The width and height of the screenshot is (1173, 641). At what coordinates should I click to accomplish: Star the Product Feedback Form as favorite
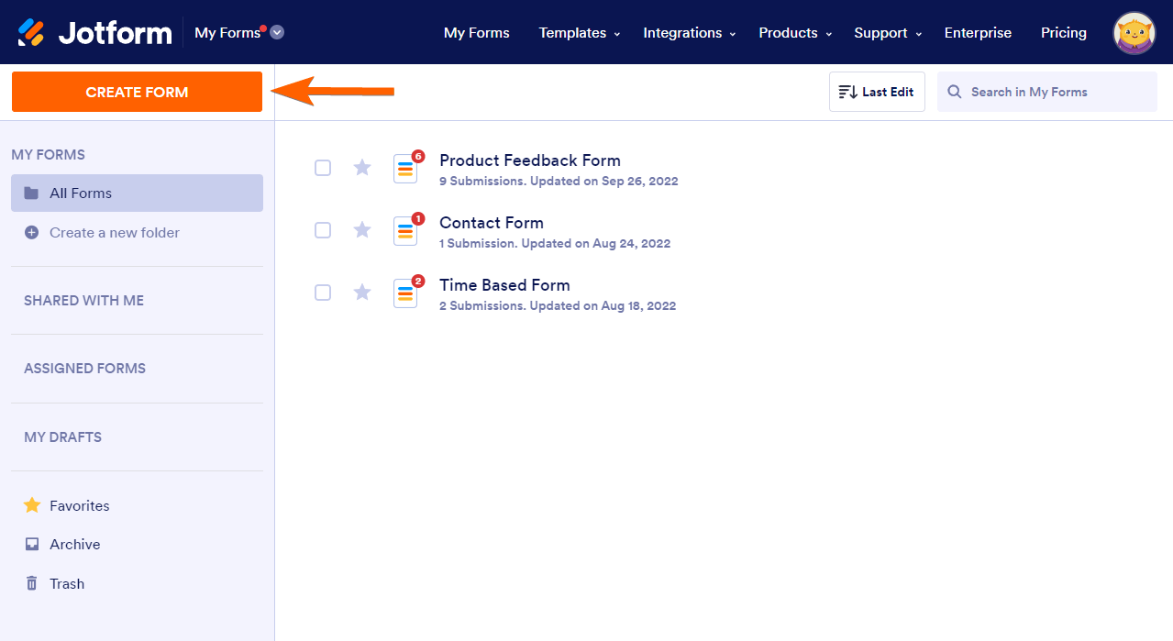coord(362,167)
